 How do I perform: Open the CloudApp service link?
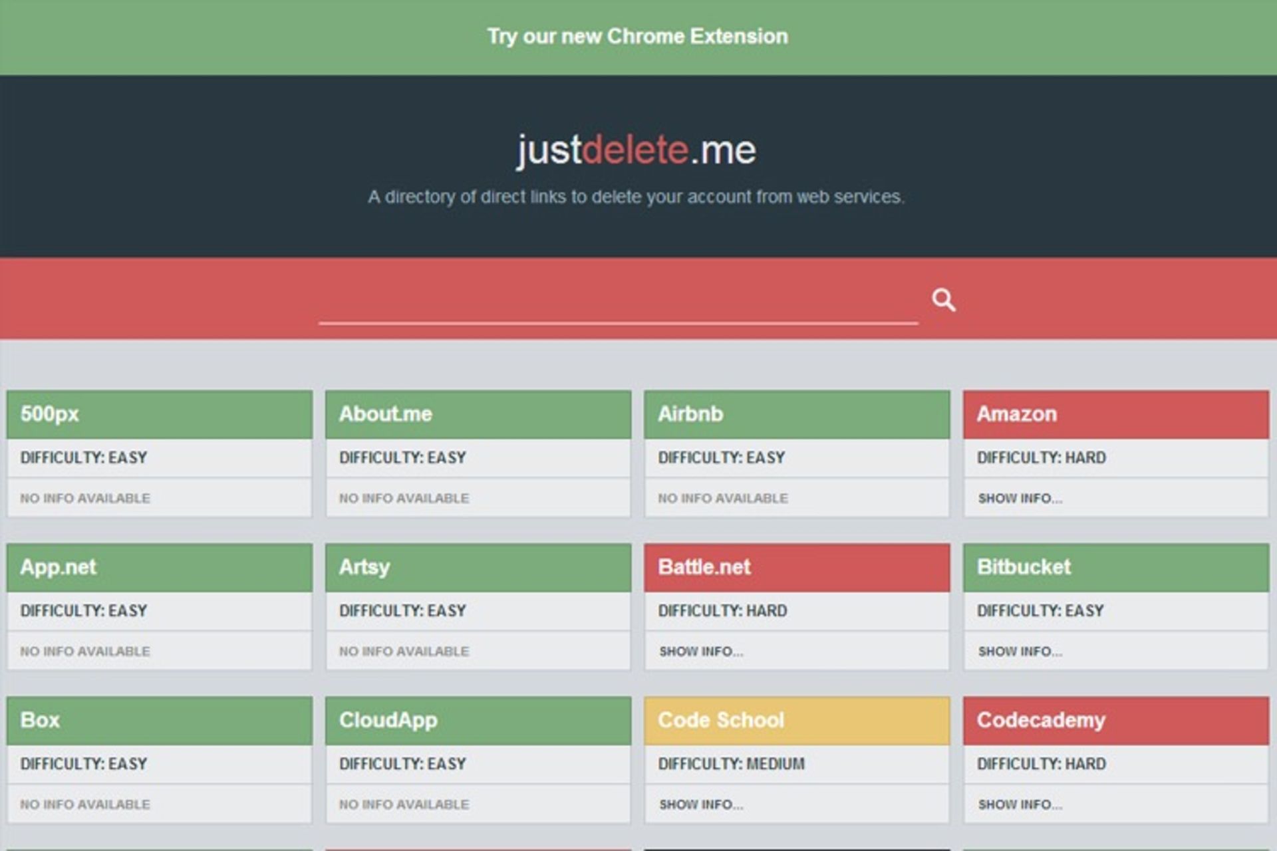[x=478, y=720]
